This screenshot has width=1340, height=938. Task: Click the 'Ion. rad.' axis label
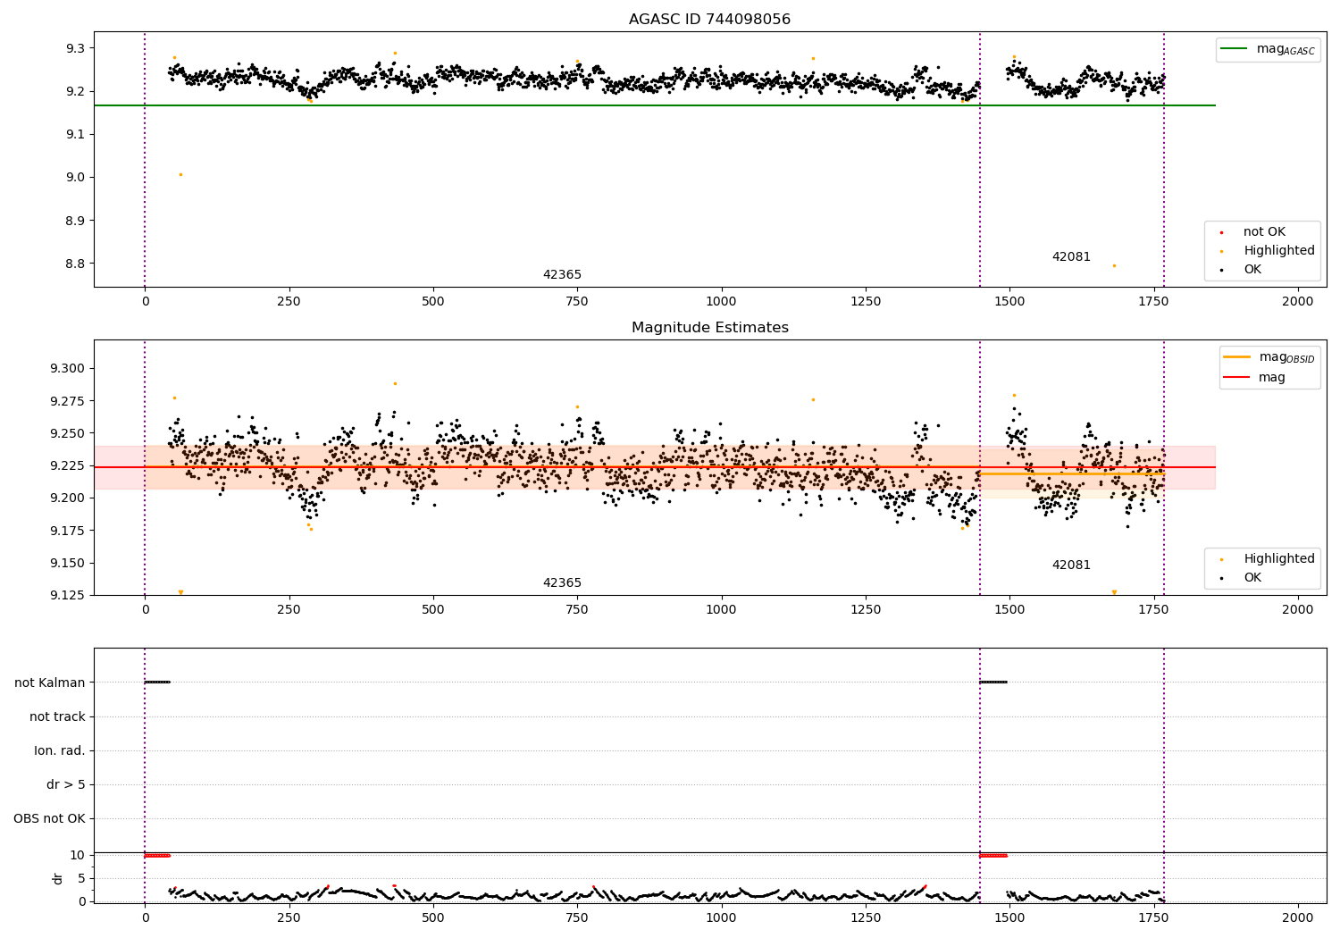tap(60, 750)
